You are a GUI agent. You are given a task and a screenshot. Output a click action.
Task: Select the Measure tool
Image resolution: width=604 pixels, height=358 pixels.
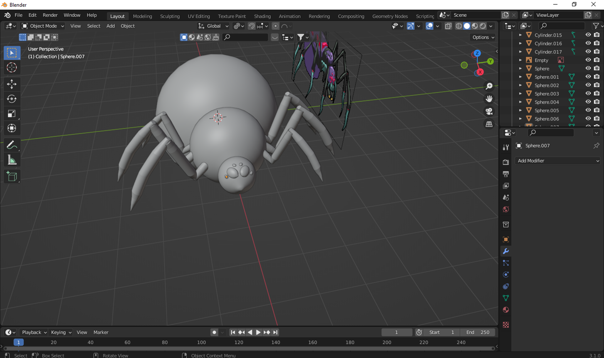tap(12, 160)
